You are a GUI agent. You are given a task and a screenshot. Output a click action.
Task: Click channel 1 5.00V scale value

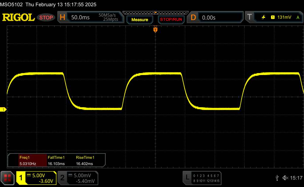(x=39, y=175)
